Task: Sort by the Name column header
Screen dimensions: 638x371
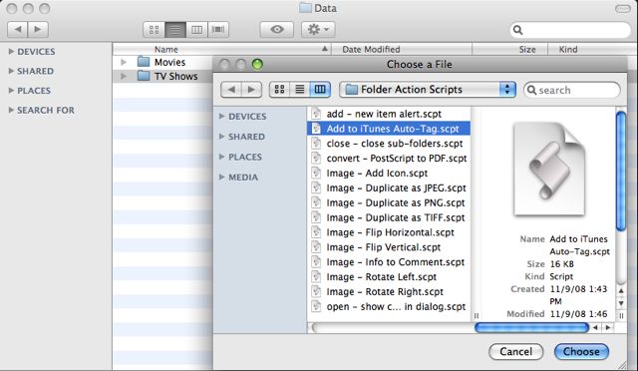Action: 221,49
